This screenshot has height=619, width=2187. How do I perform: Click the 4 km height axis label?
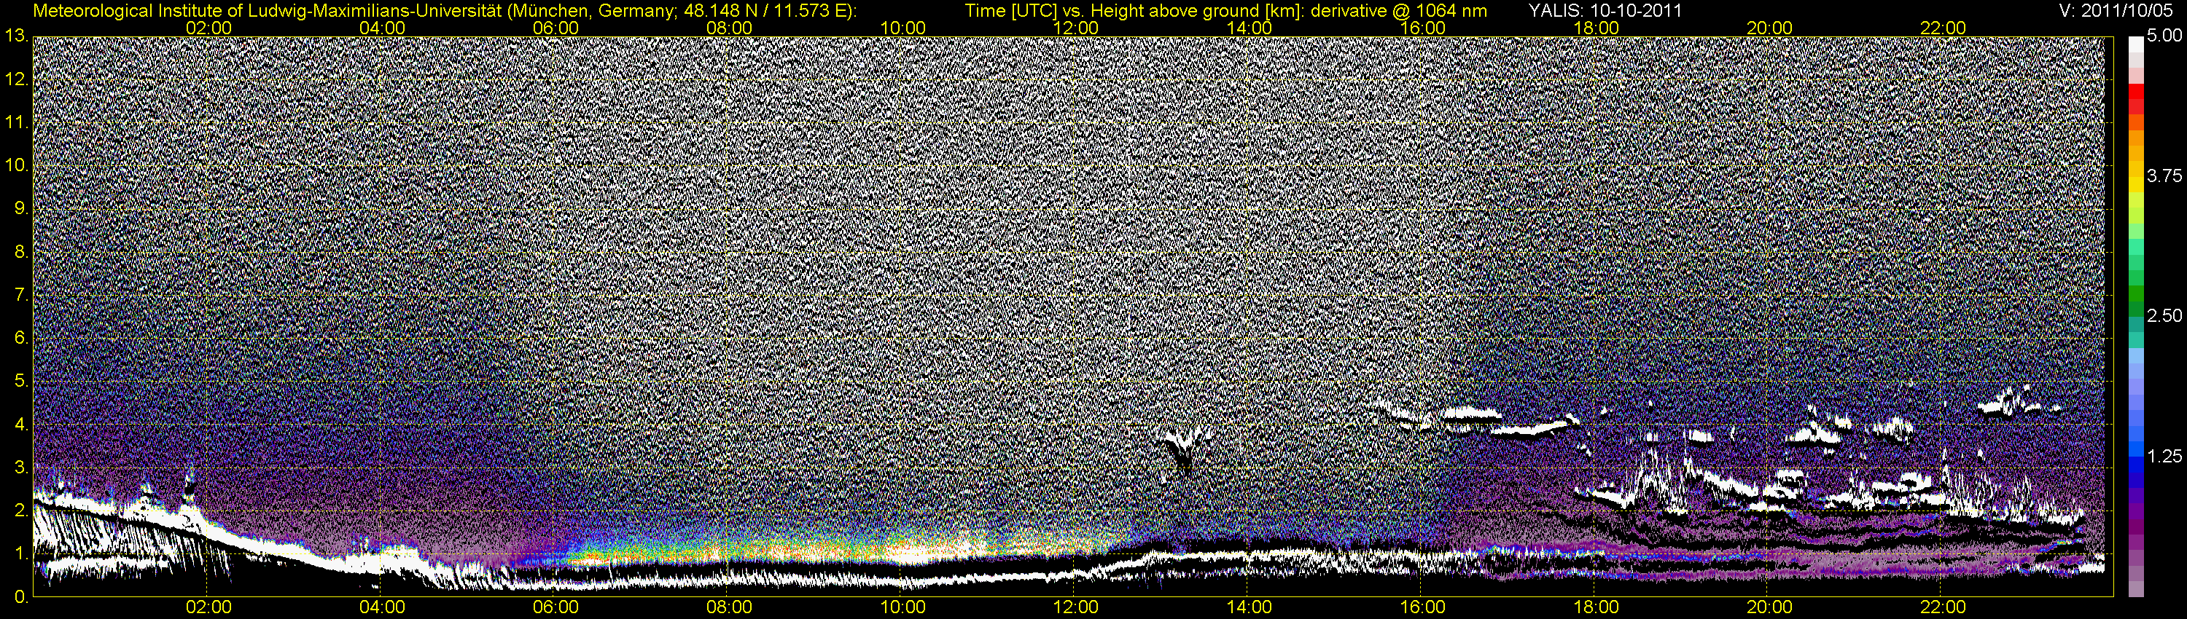tap(21, 425)
